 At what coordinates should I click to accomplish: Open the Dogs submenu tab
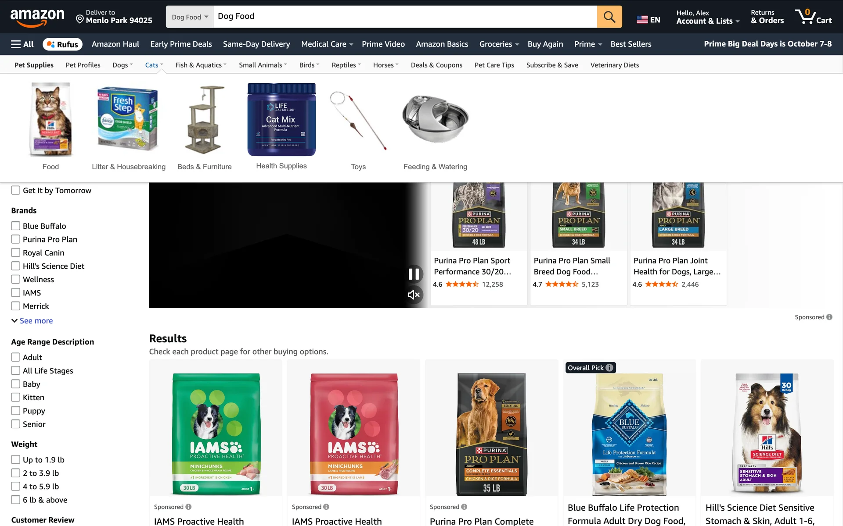pyautogui.click(x=122, y=65)
